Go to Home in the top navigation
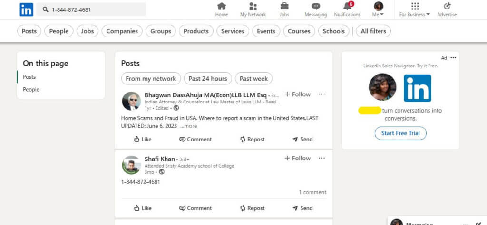 tap(222, 9)
